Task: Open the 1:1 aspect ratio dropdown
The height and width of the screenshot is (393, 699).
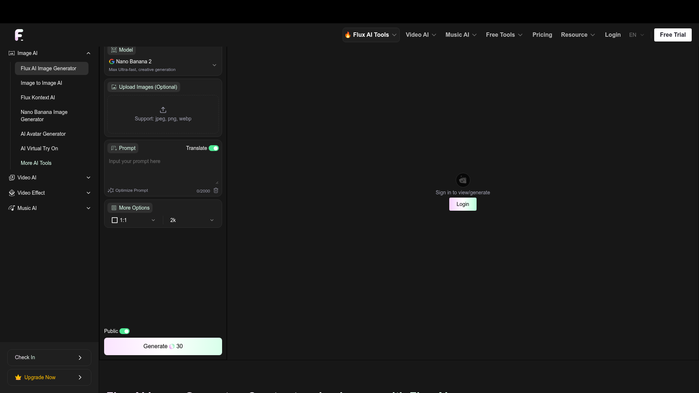Action: [x=134, y=220]
